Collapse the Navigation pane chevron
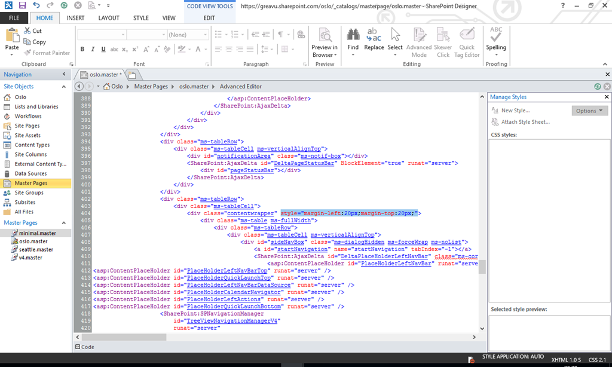The height and width of the screenshot is (367, 612). coord(64,75)
